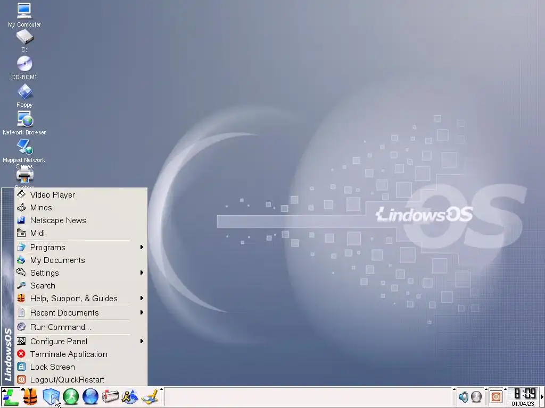
Task: Open the green running man Click-N-Run icon
Action: (x=71, y=397)
